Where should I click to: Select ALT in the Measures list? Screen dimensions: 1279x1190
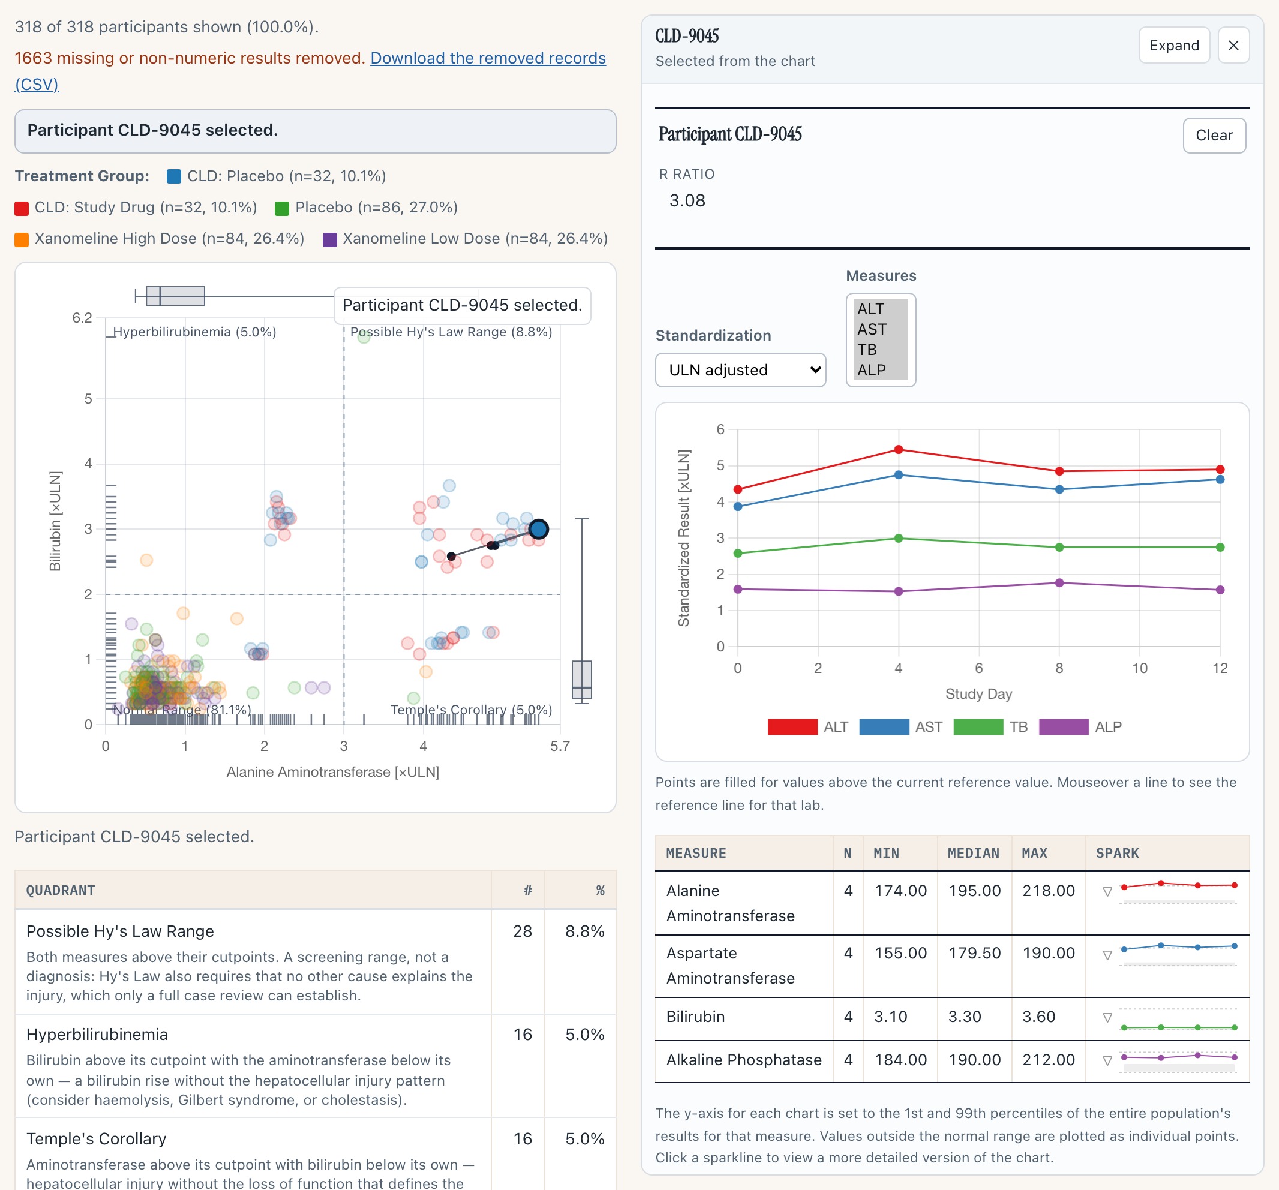pos(879,309)
